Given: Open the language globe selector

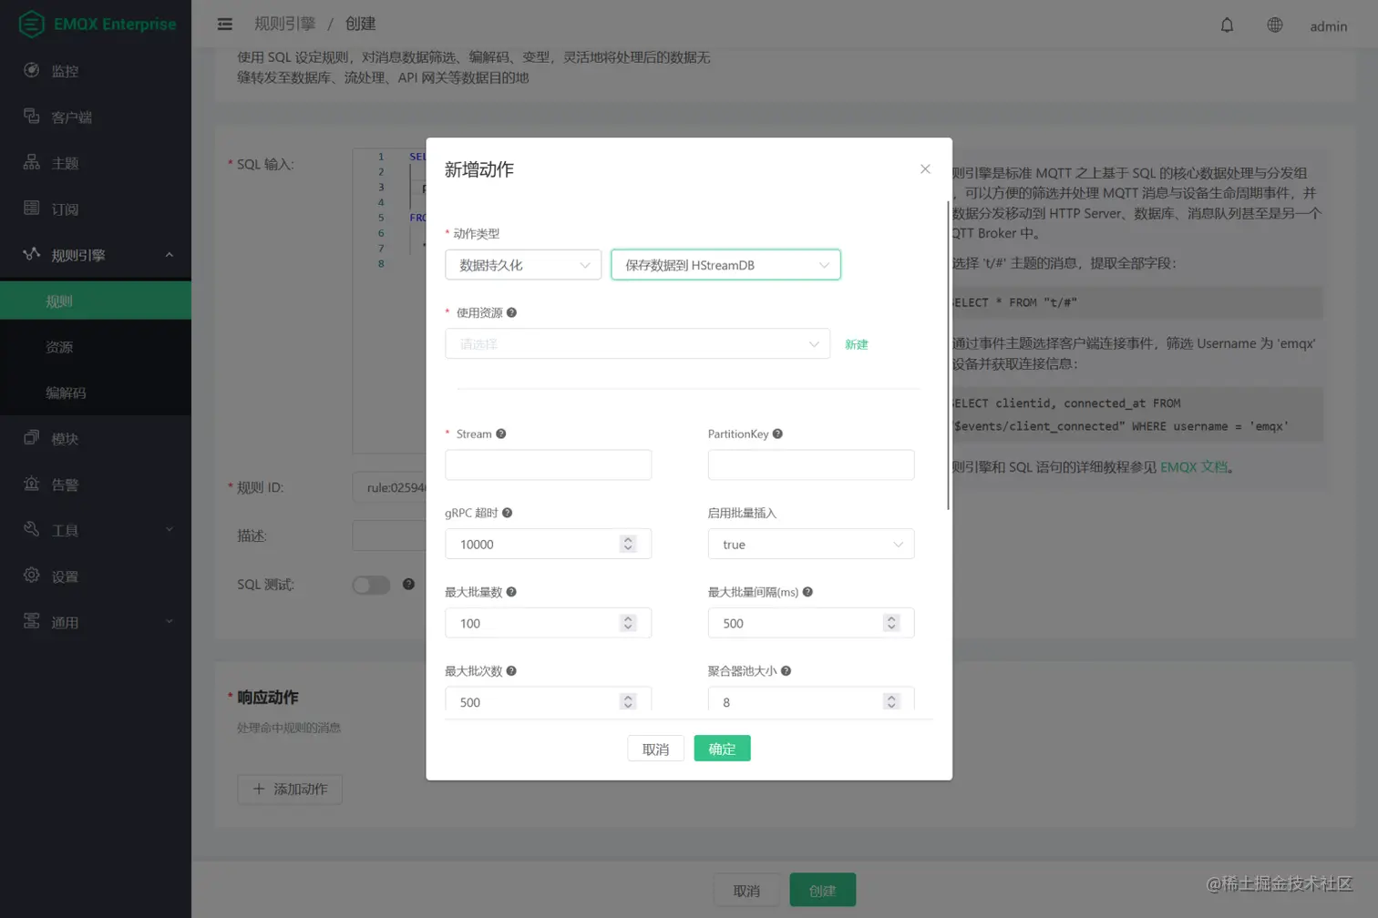Looking at the screenshot, I should [1274, 25].
